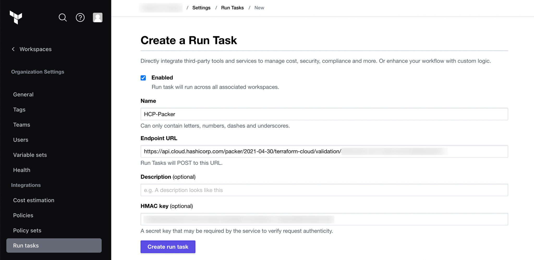The image size is (534, 260).
Task: Toggle the Enabled checkbox
Action: 143,78
